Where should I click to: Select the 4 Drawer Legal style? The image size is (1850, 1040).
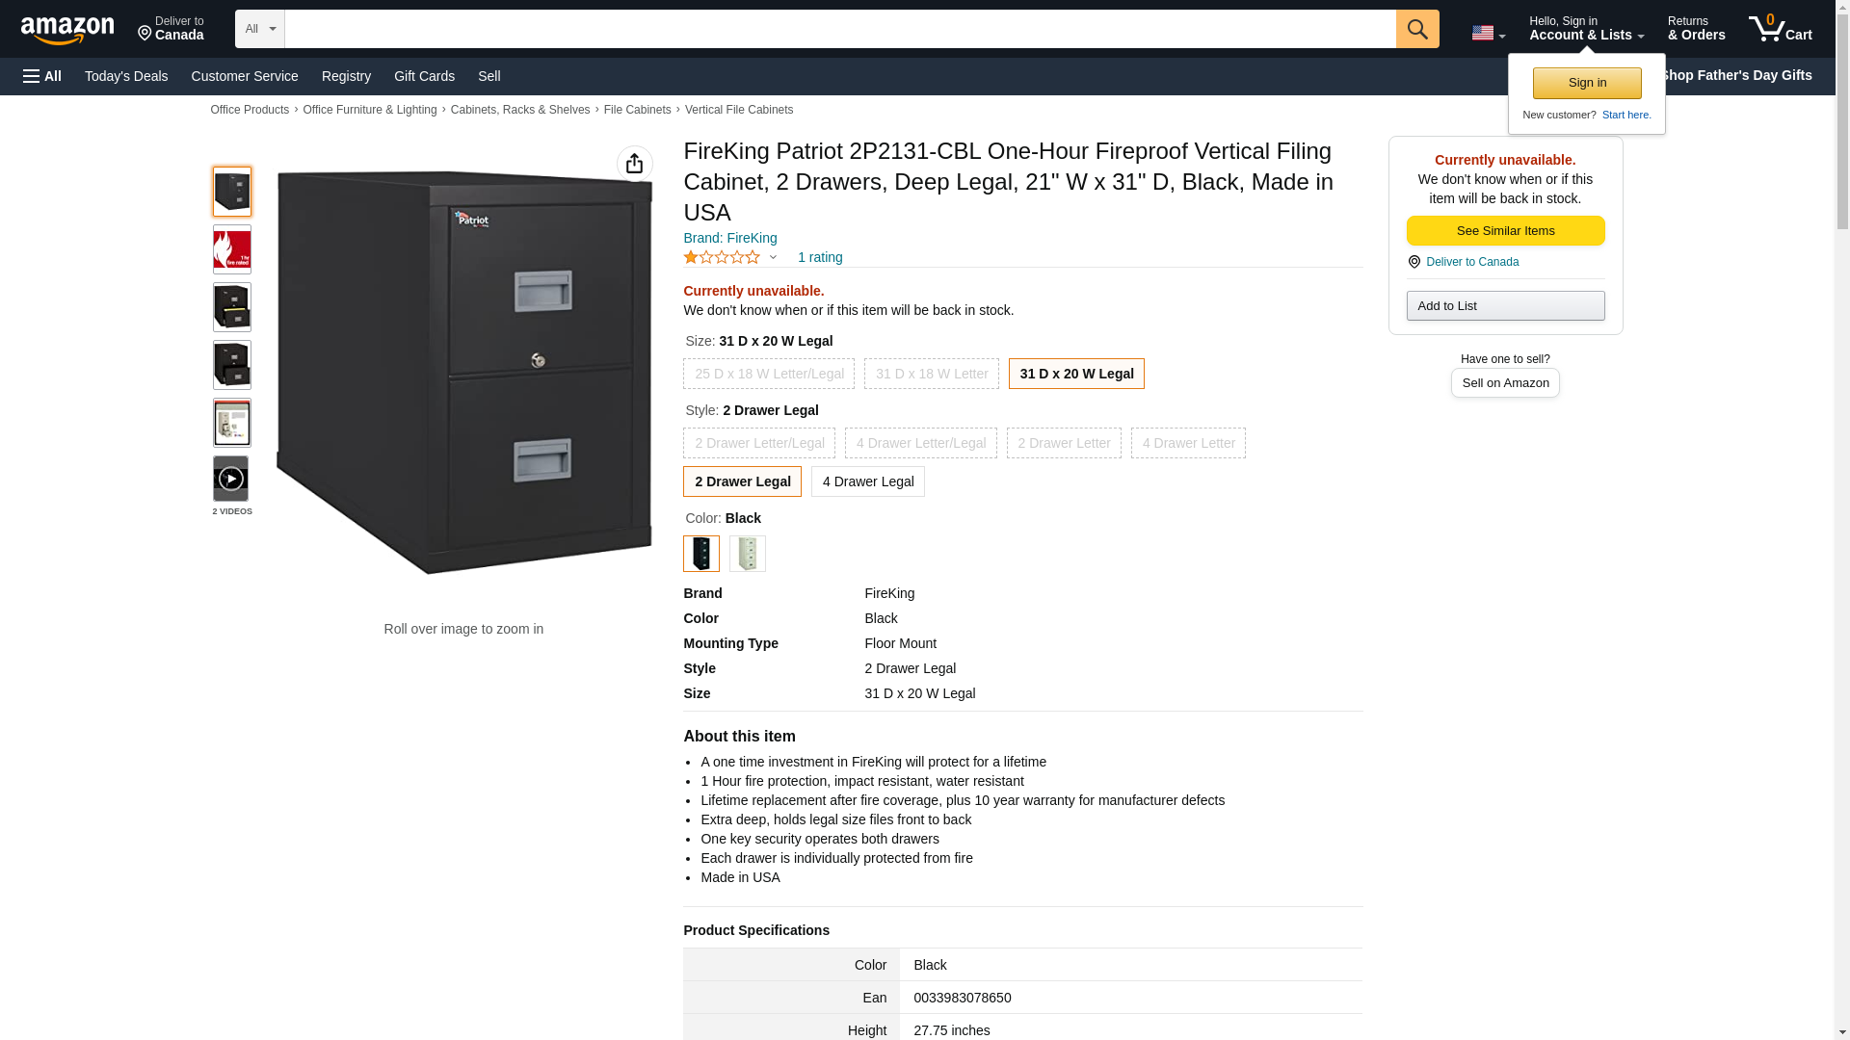tap(867, 481)
